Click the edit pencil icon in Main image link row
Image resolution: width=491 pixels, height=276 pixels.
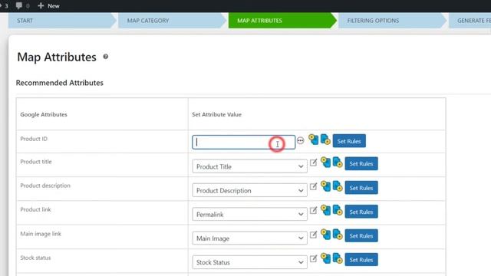tap(314, 235)
